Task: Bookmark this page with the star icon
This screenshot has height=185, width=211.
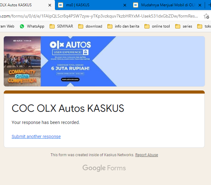Action: [x=206, y=16]
